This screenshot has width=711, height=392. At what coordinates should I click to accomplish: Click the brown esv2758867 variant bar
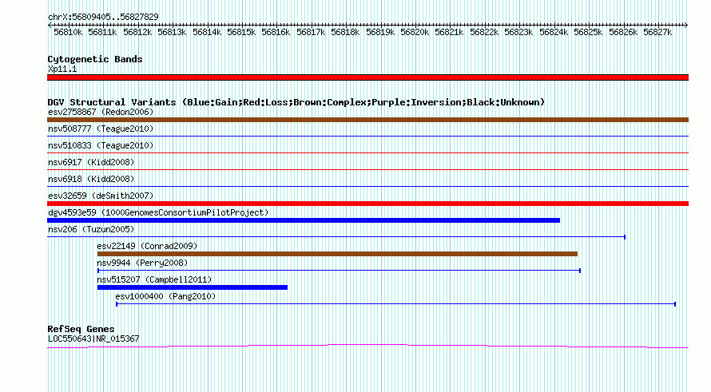[367, 120]
